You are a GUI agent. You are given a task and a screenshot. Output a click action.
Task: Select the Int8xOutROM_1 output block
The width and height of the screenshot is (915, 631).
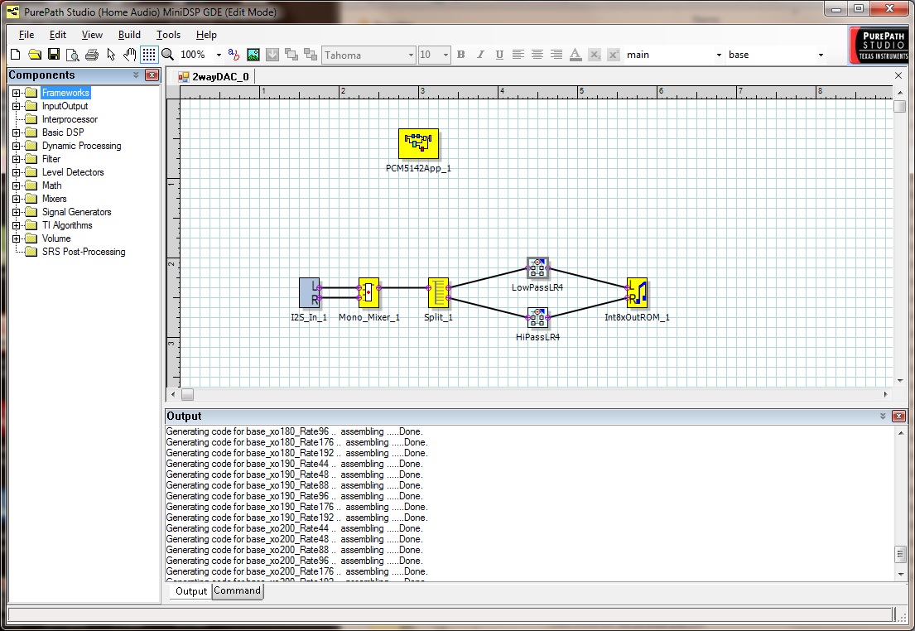click(x=638, y=292)
